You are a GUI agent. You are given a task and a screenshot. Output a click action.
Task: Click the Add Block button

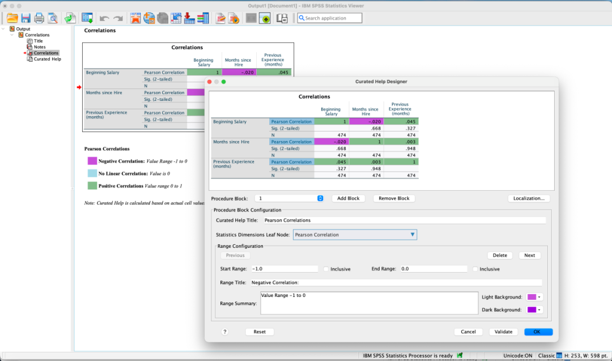348,198
